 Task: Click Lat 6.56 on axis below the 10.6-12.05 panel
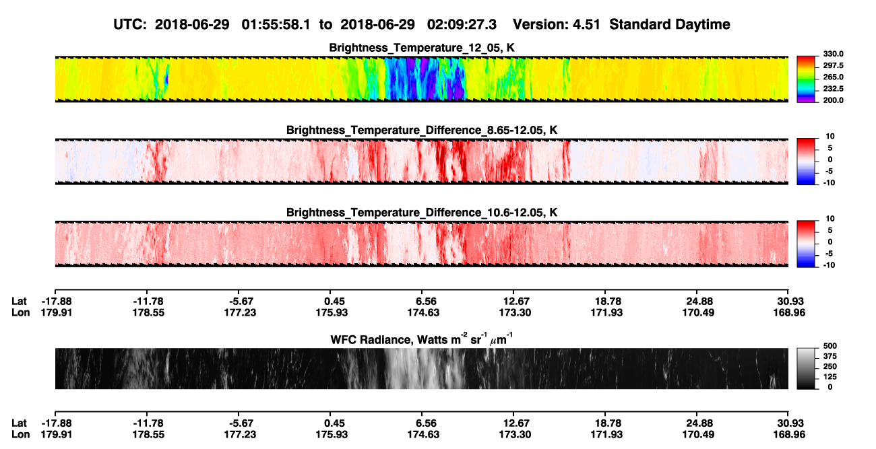pos(422,302)
